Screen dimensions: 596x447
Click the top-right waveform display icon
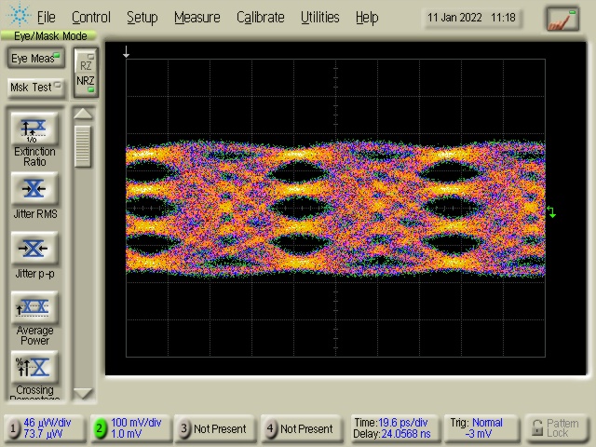point(562,18)
